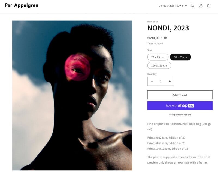Click the NONDI, 2023 product title
The width and height of the screenshot is (218, 172).
(168, 28)
